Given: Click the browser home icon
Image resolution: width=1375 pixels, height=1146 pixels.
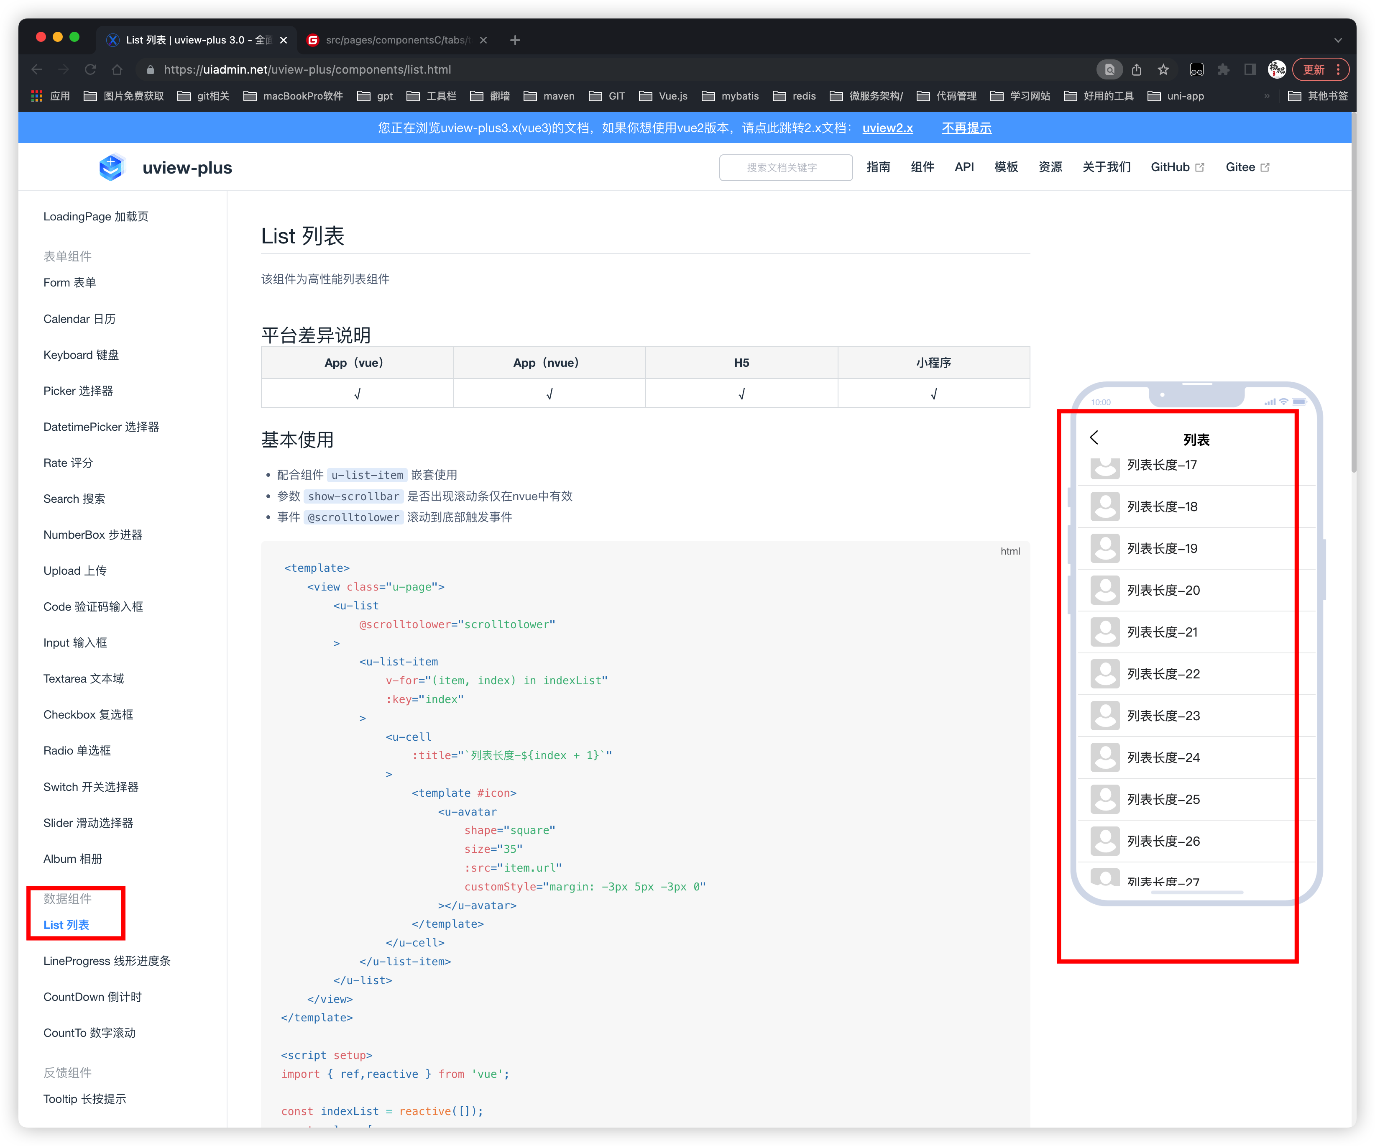Looking at the screenshot, I should click(x=117, y=69).
